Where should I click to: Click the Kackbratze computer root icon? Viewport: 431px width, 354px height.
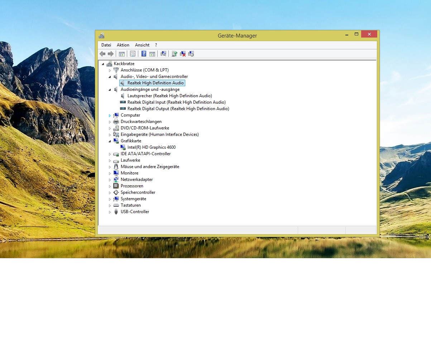[109, 64]
